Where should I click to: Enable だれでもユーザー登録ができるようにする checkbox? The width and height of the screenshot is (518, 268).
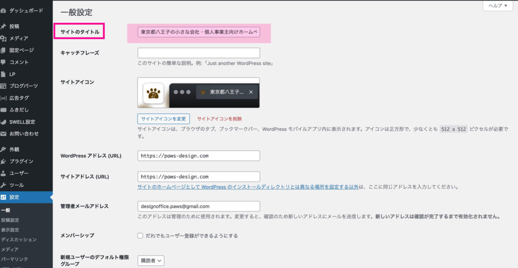coord(140,236)
